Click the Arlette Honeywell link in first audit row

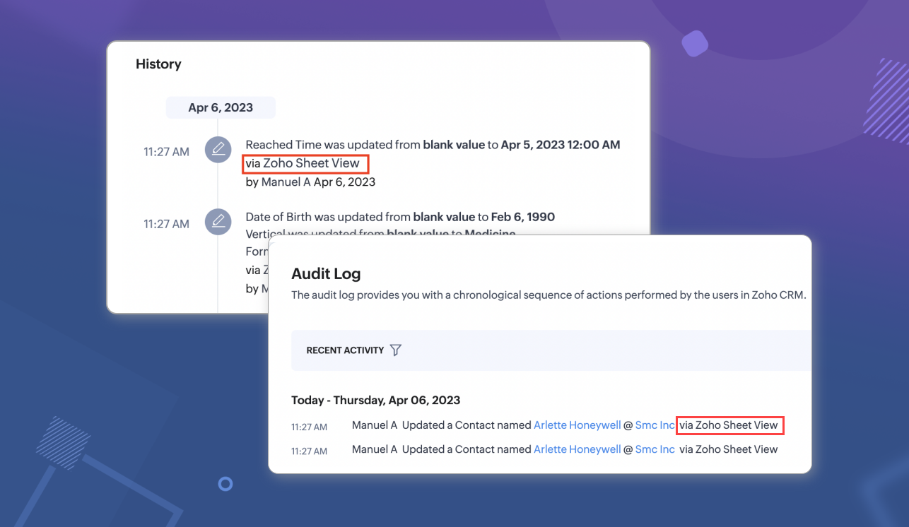tap(577, 425)
